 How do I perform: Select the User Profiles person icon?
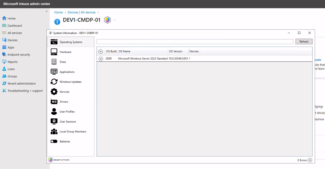54,111
